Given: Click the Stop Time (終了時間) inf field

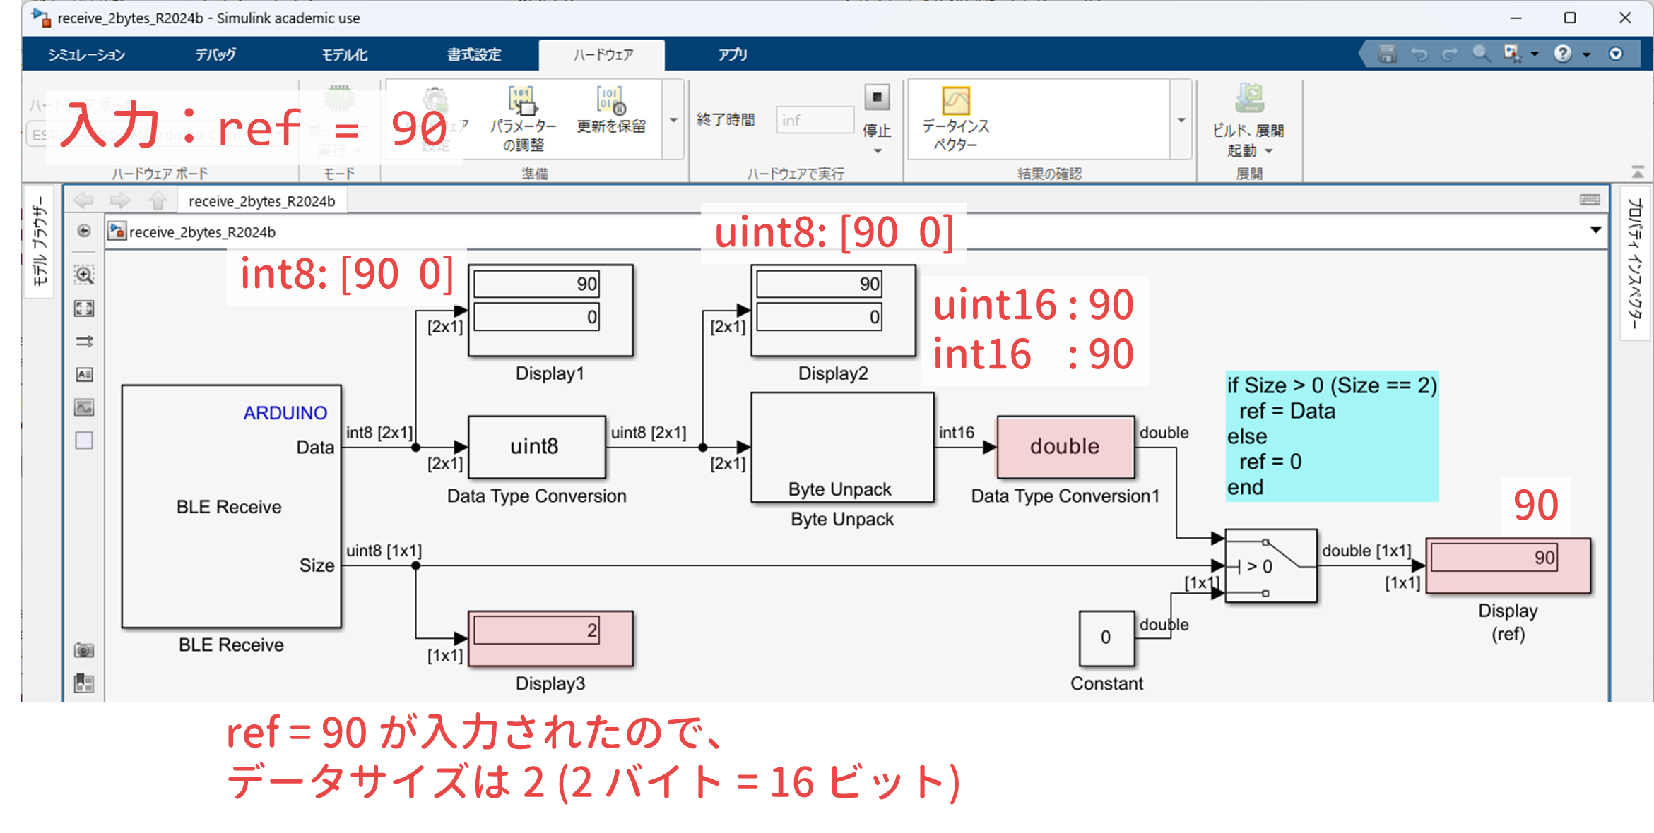Looking at the screenshot, I should click(x=814, y=120).
